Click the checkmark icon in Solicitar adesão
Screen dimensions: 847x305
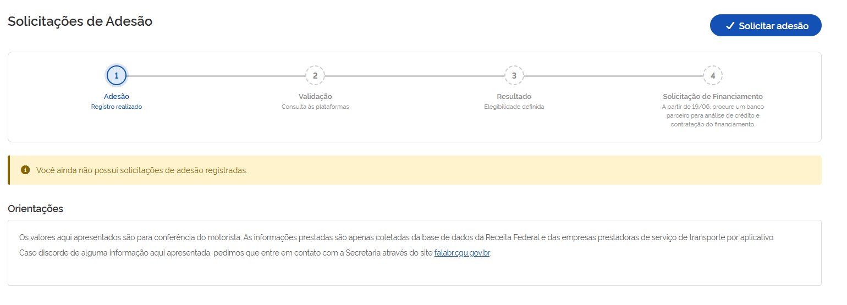click(x=730, y=26)
